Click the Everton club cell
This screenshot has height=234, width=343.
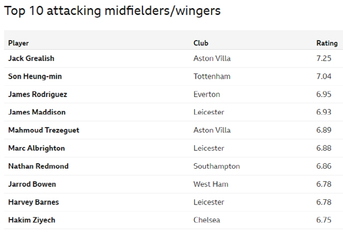click(206, 94)
